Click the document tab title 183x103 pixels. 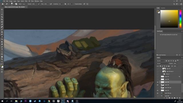[x=15, y=7]
